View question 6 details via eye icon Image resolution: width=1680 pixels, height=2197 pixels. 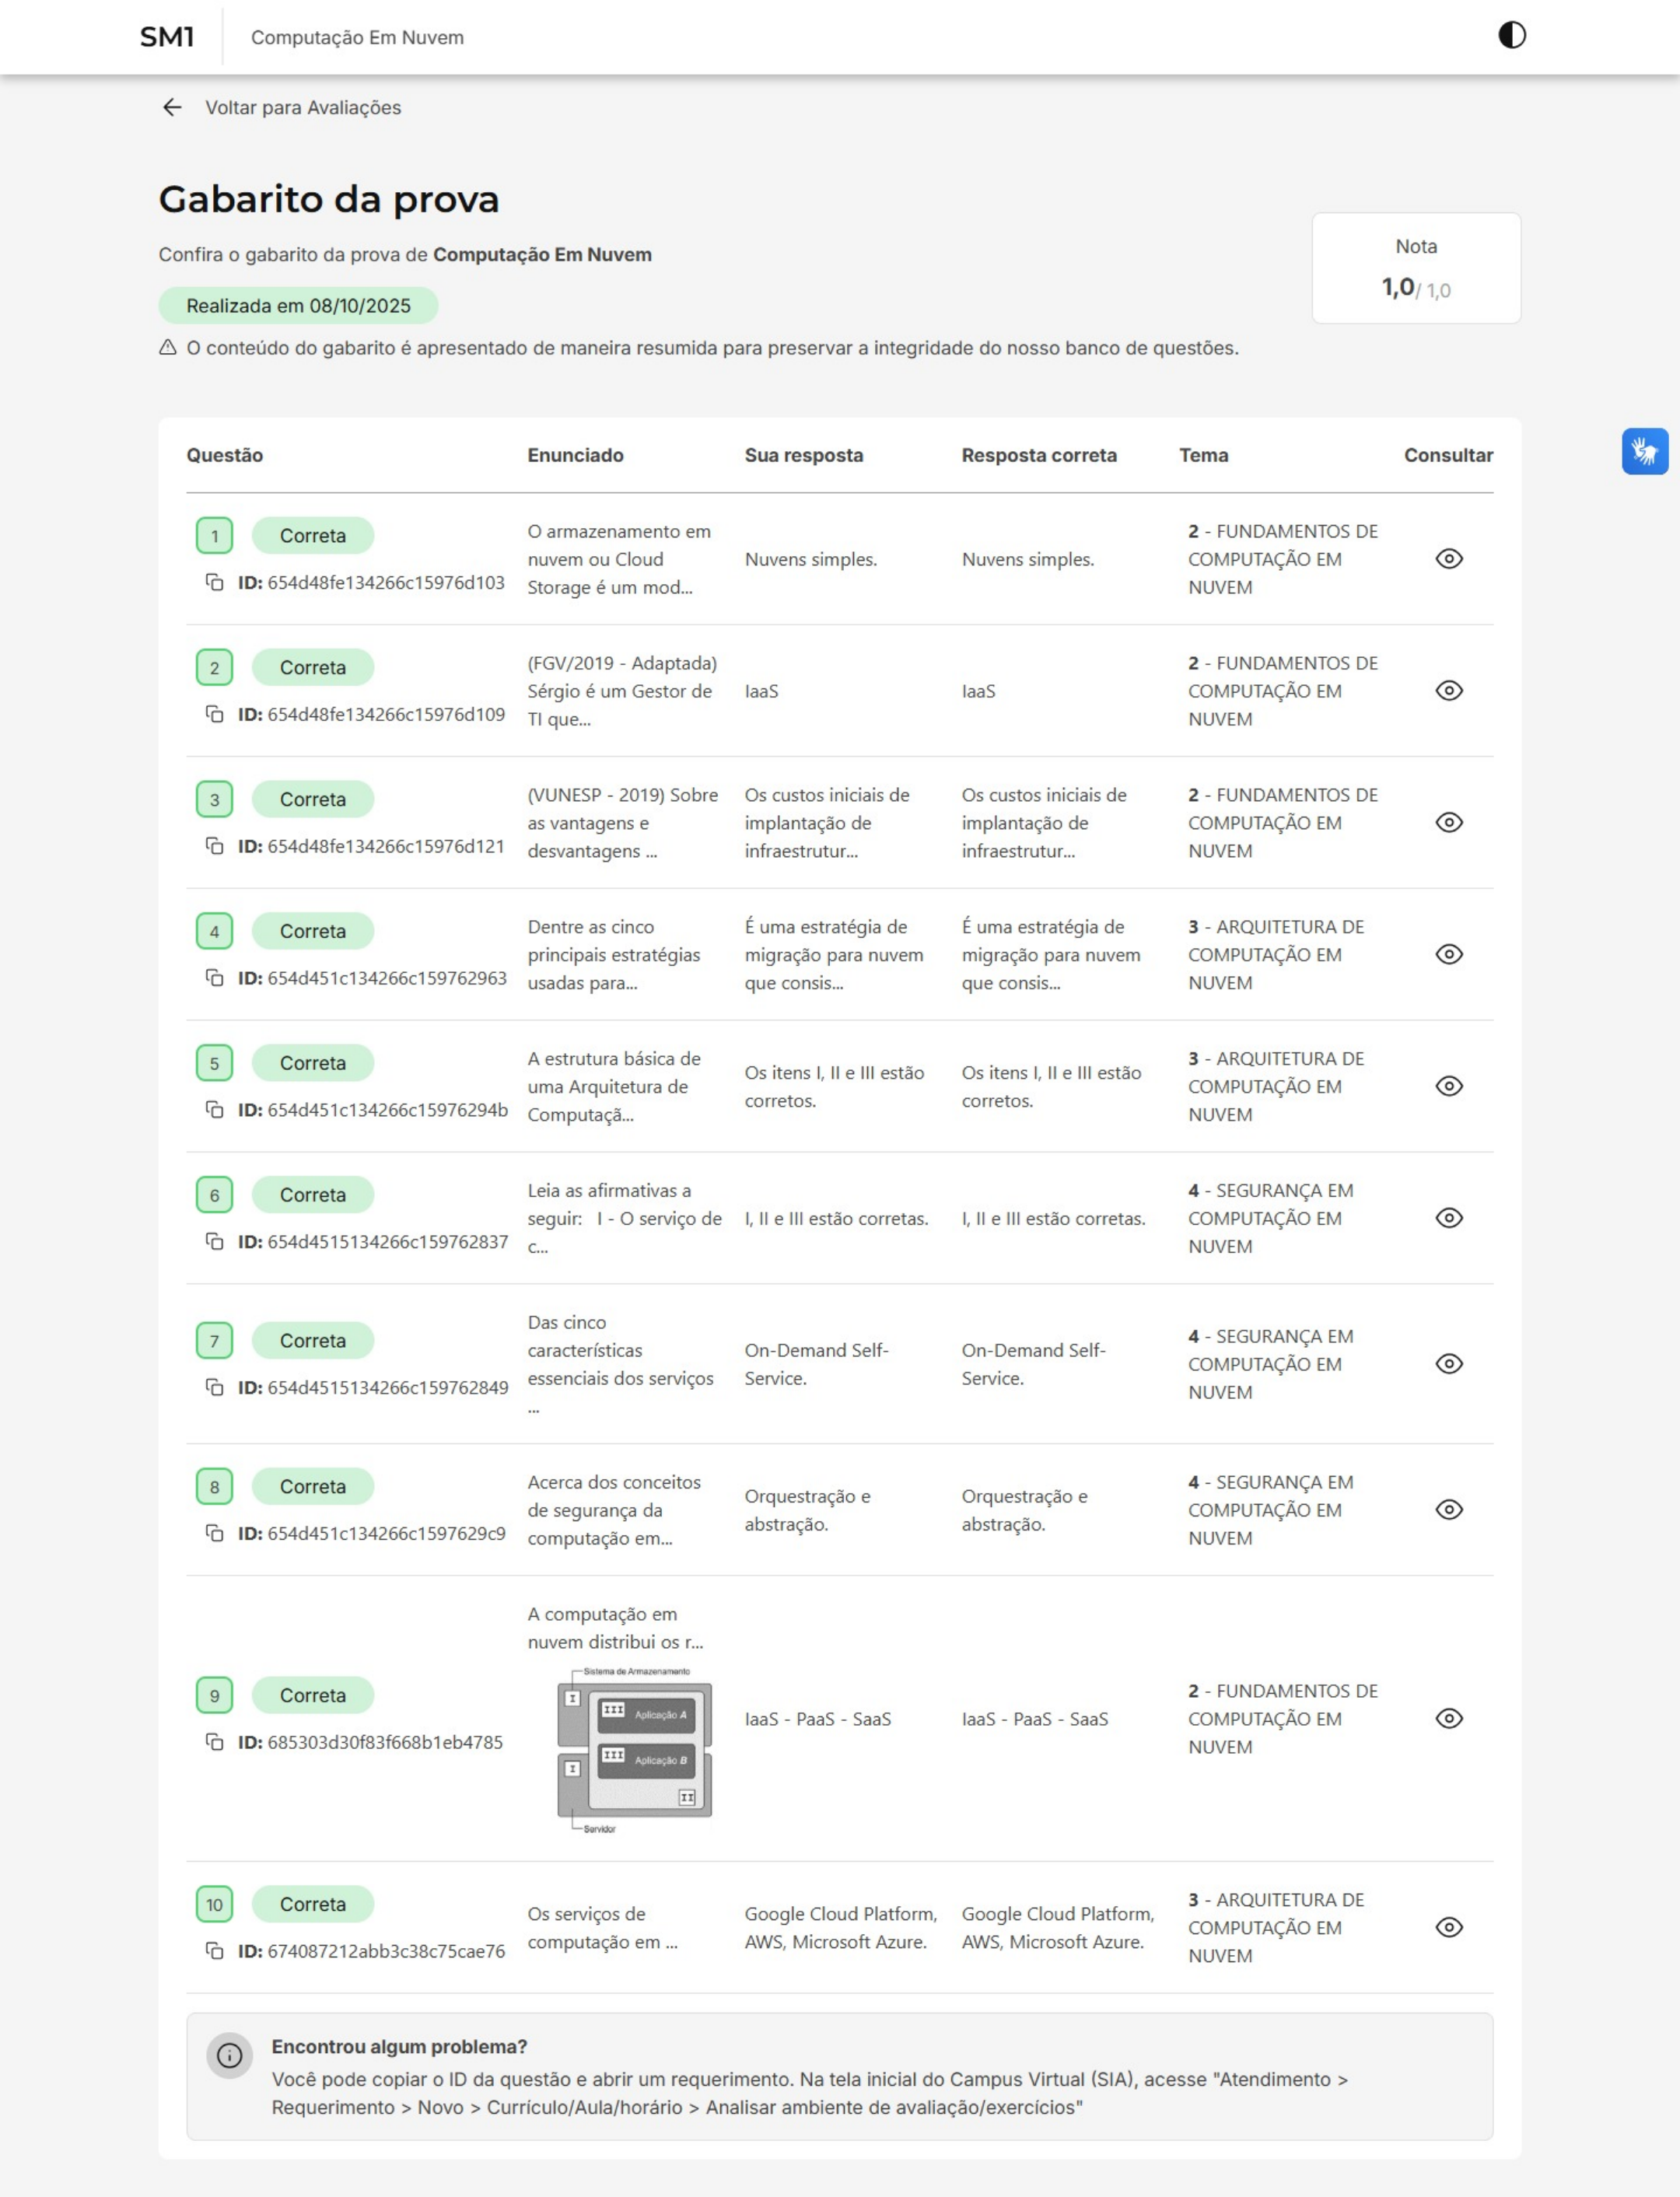pyautogui.click(x=1448, y=1218)
